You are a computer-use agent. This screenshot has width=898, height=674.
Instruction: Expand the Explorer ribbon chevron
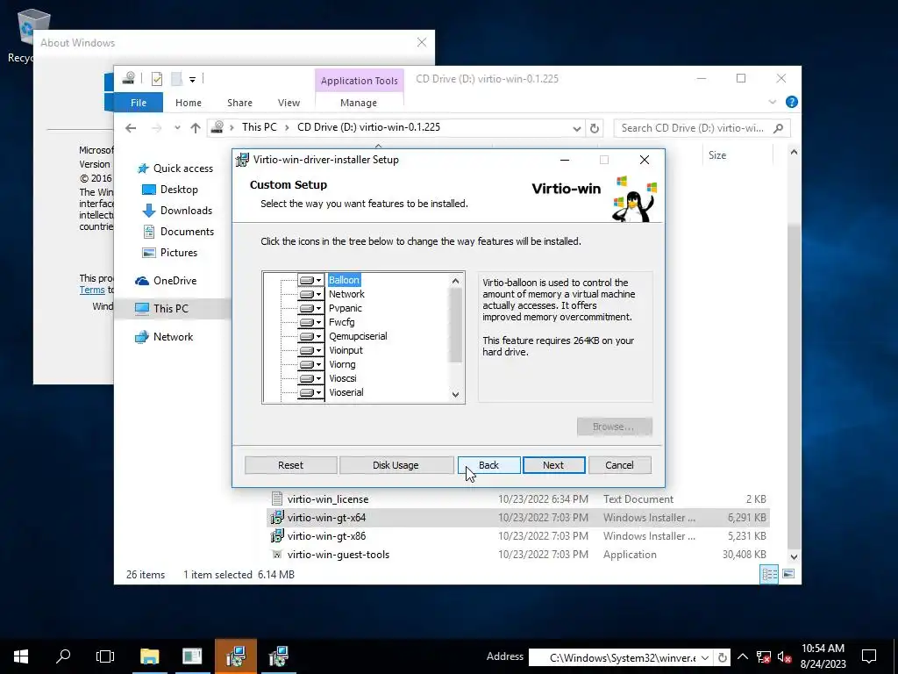pos(772,102)
